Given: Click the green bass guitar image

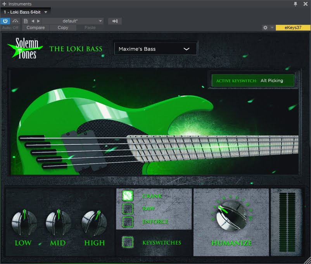Looking at the screenshot, I should coord(155,131).
